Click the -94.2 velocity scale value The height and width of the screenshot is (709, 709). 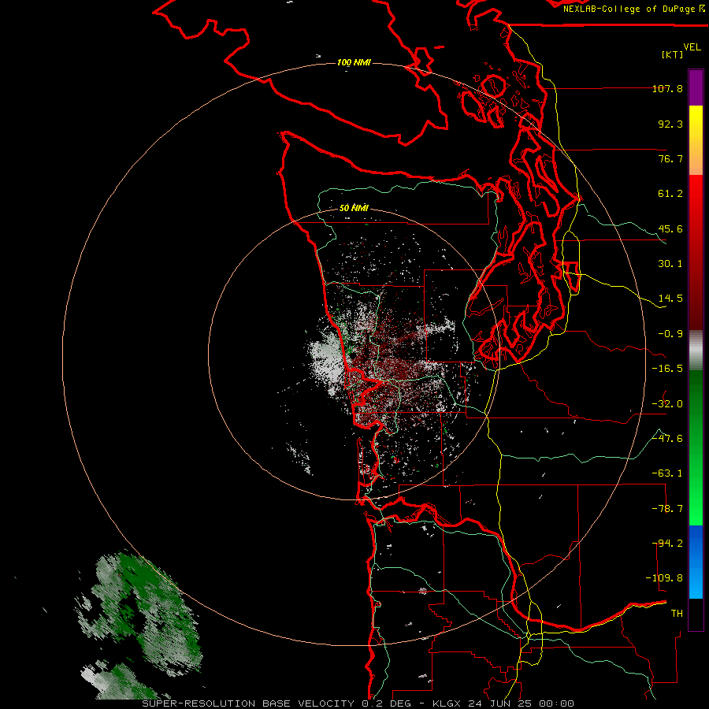coord(667,544)
